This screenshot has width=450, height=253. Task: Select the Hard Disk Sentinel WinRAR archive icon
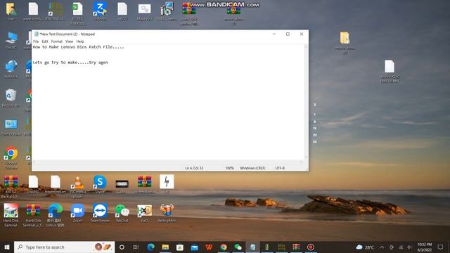(x=33, y=215)
